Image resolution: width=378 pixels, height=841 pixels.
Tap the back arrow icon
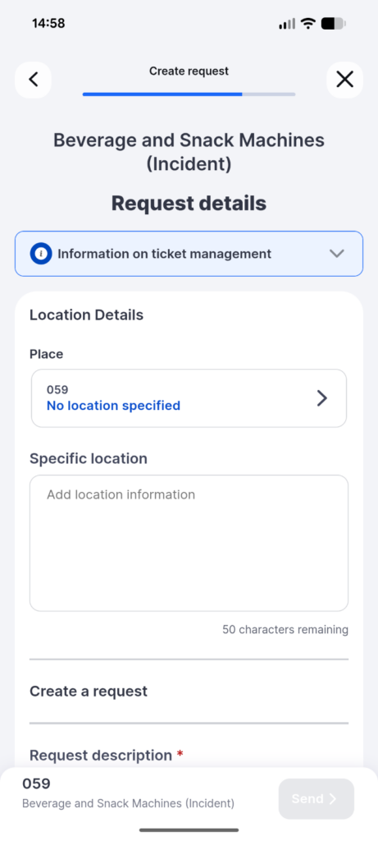(x=33, y=80)
